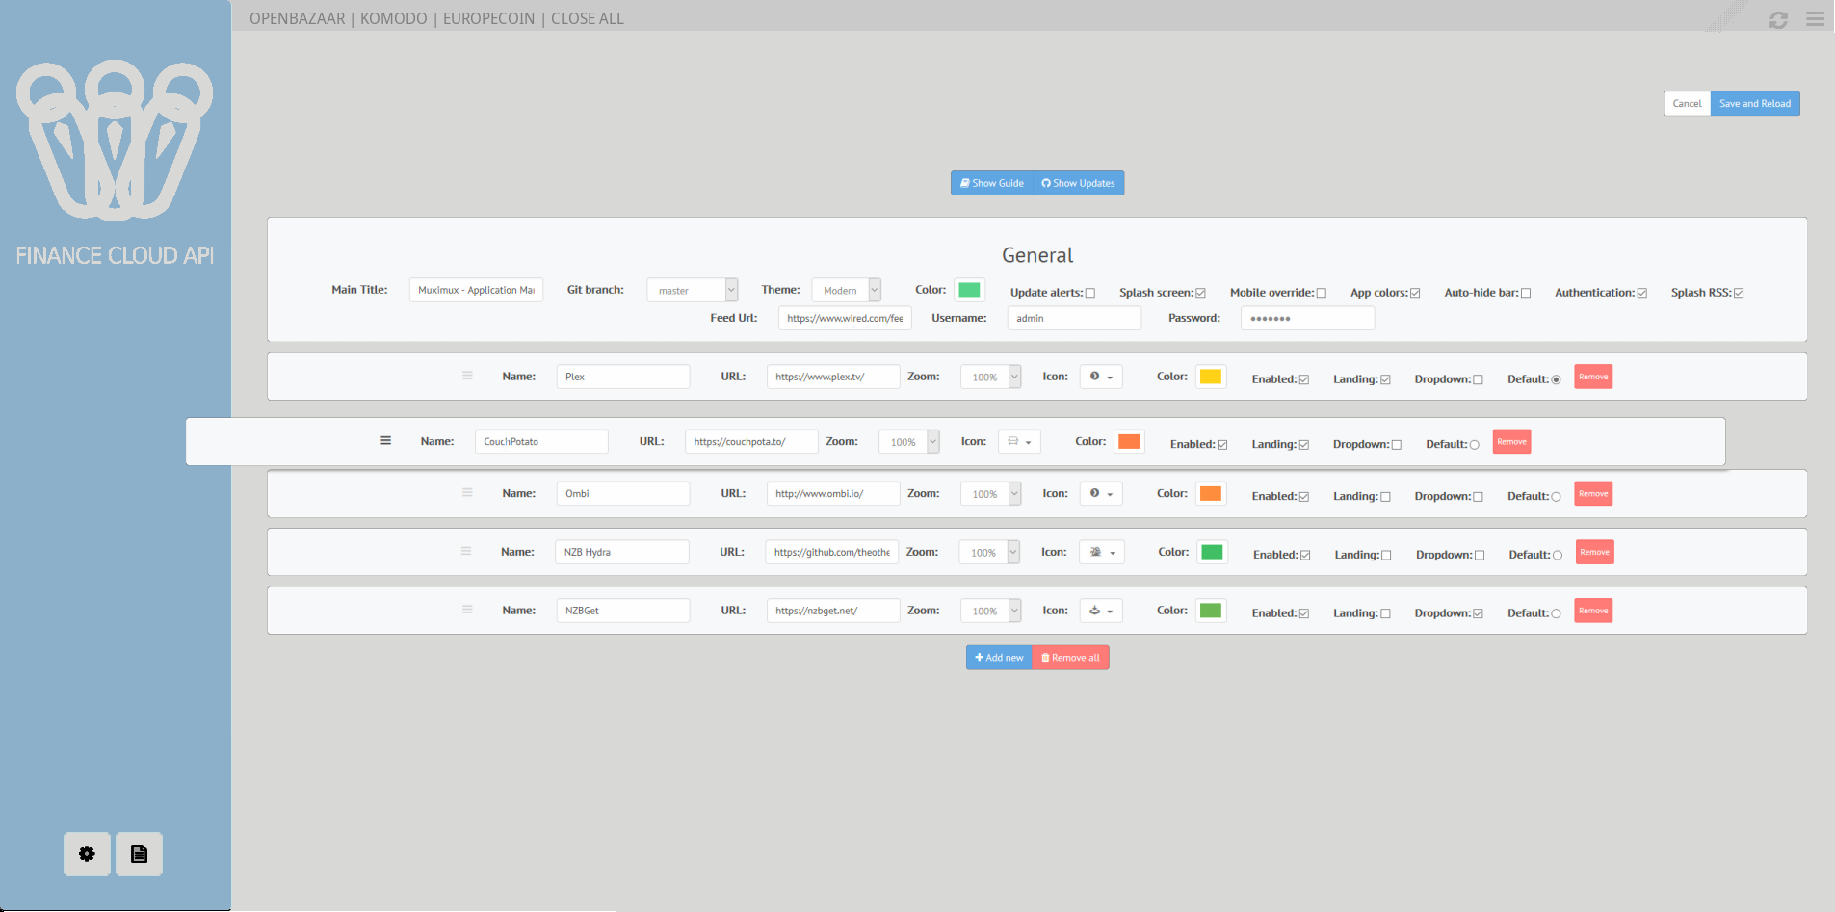Screen dimensions: 1835x912
Task: Switch to the OPENBAZAAR tab
Action: 297,18
